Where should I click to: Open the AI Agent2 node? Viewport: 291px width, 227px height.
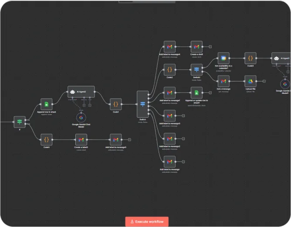click(x=81, y=92)
